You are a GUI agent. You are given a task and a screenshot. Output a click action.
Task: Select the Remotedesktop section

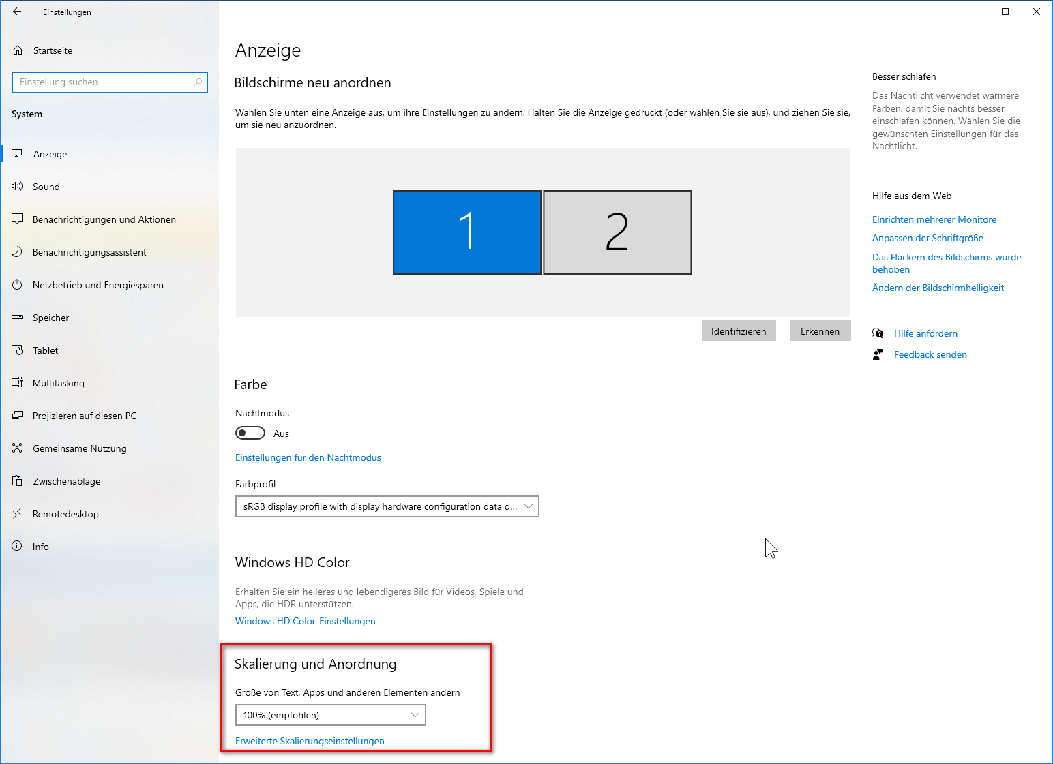coord(65,513)
